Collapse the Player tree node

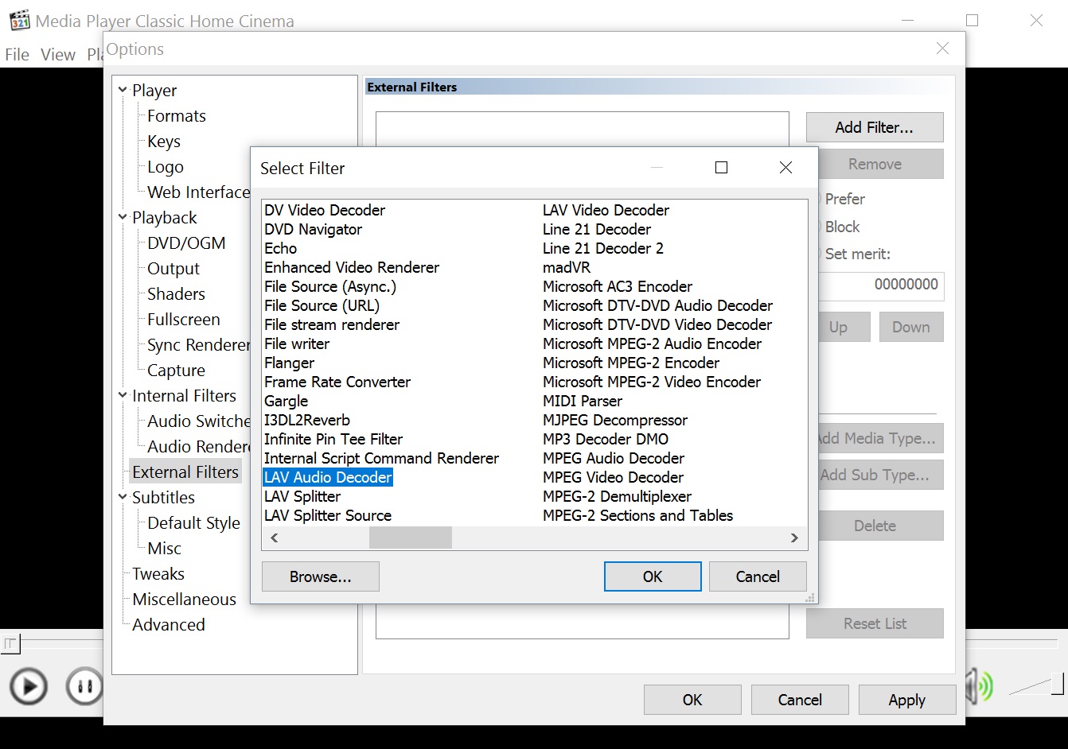(x=123, y=90)
